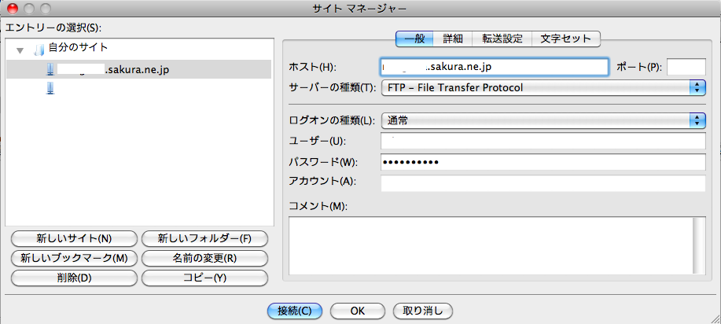721x324 pixels.
Task: Open the サーバーの種類 protocol dropdown
Action: [543, 87]
